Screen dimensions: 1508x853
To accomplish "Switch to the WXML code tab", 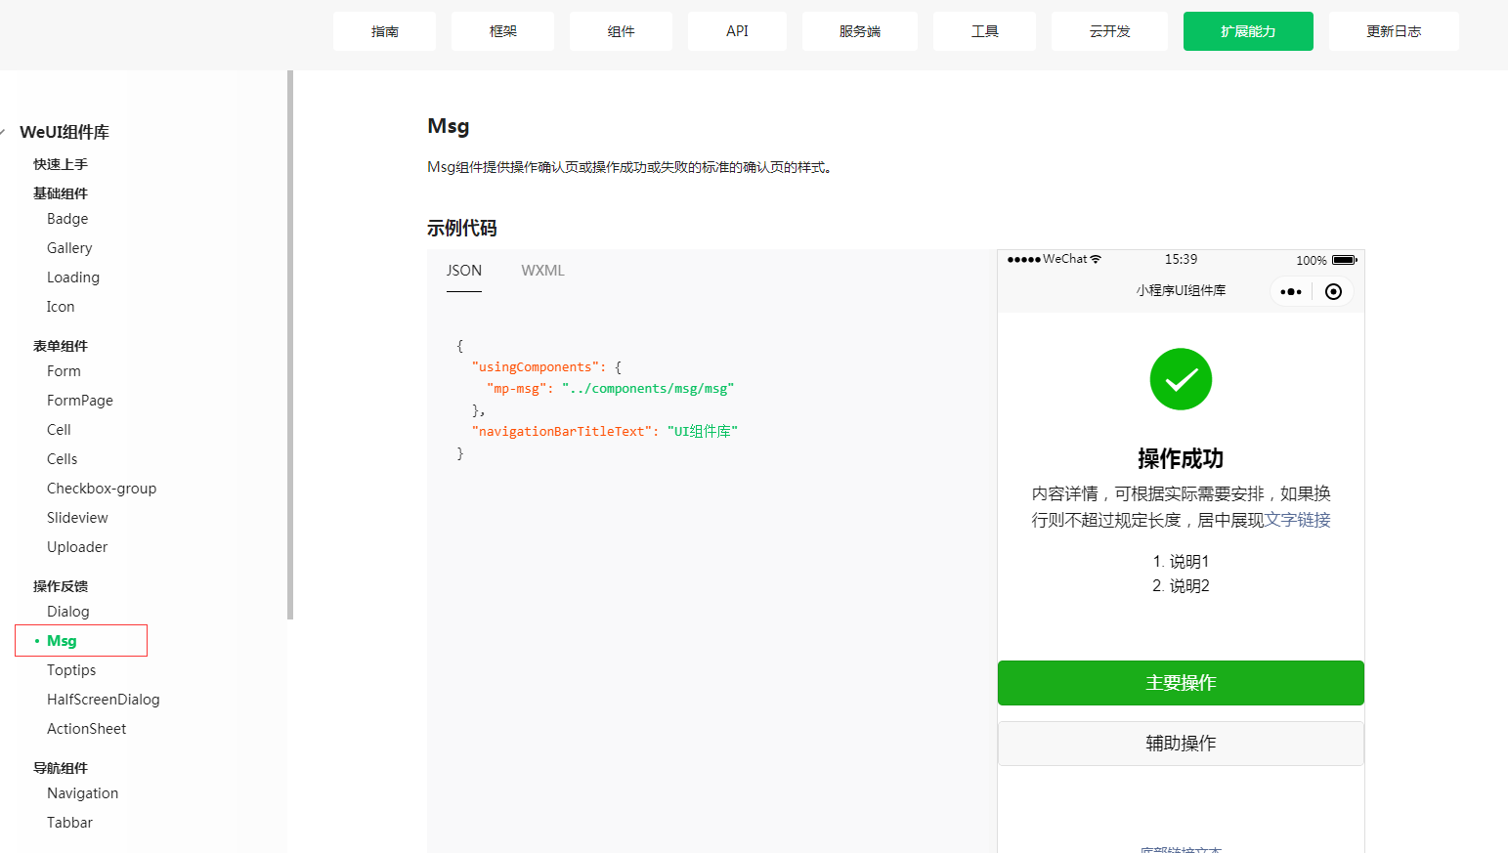I will pos(542,271).
